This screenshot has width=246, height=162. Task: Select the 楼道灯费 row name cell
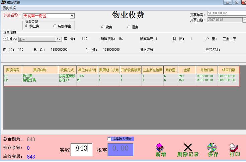40,80
